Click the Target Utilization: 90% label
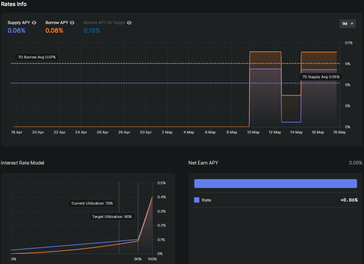 (x=112, y=217)
